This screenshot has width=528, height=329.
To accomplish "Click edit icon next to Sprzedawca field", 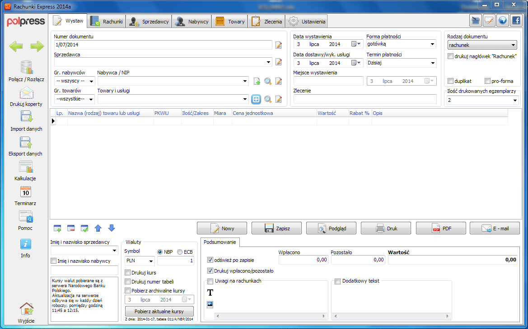I will click(279, 62).
